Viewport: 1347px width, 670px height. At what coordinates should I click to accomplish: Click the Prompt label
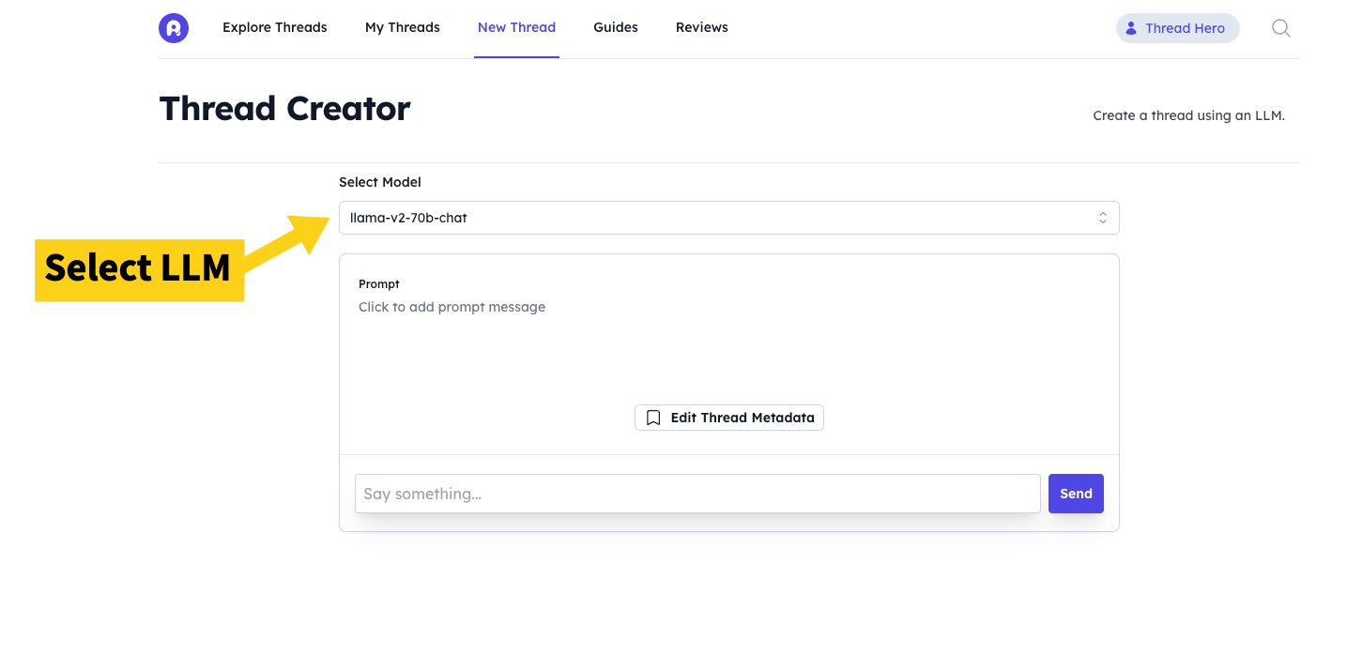coord(379,283)
